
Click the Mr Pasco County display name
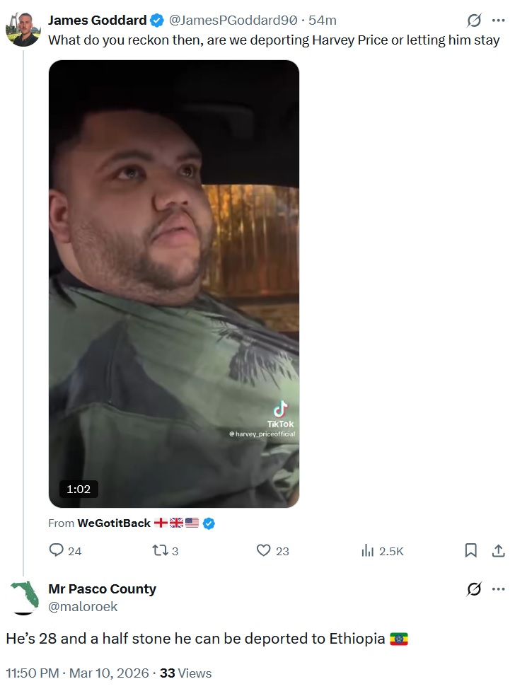click(102, 589)
